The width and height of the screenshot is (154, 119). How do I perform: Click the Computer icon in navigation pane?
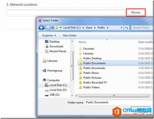pyautogui.click(x=44, y=80)
